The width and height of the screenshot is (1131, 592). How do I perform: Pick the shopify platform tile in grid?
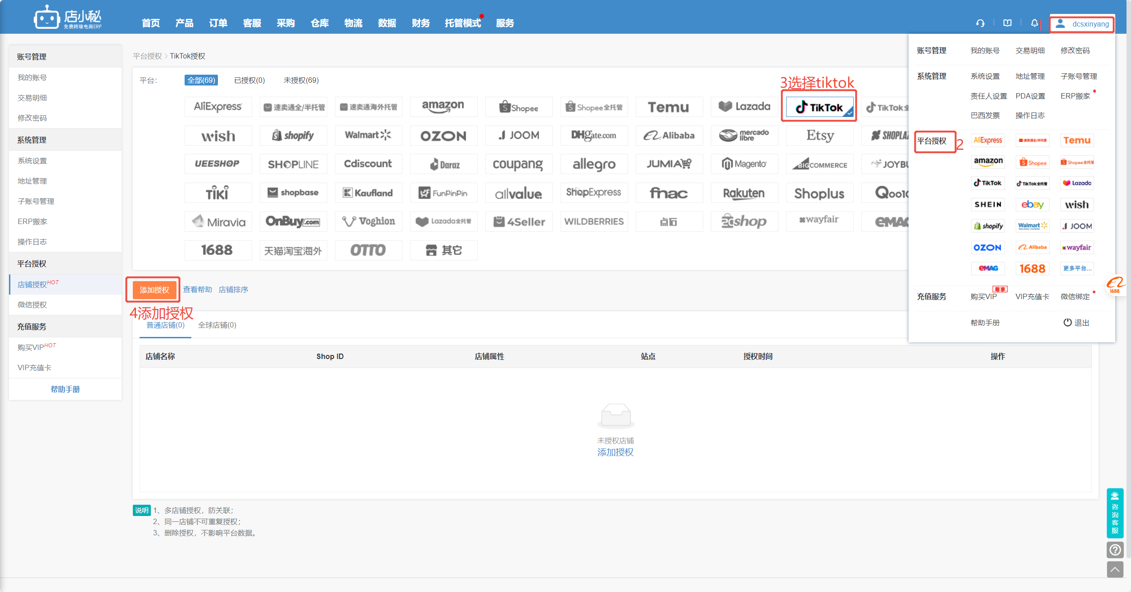(x=293, y=136)
